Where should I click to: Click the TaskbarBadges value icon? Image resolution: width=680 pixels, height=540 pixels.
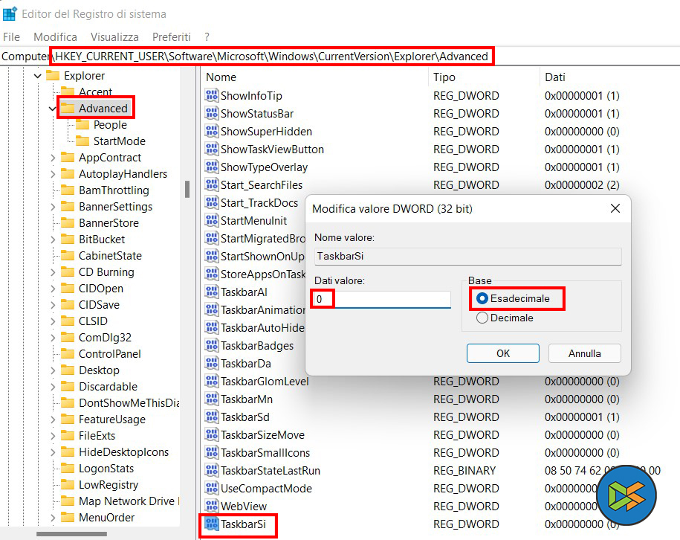pyautogui.click(x=212, y=345)
